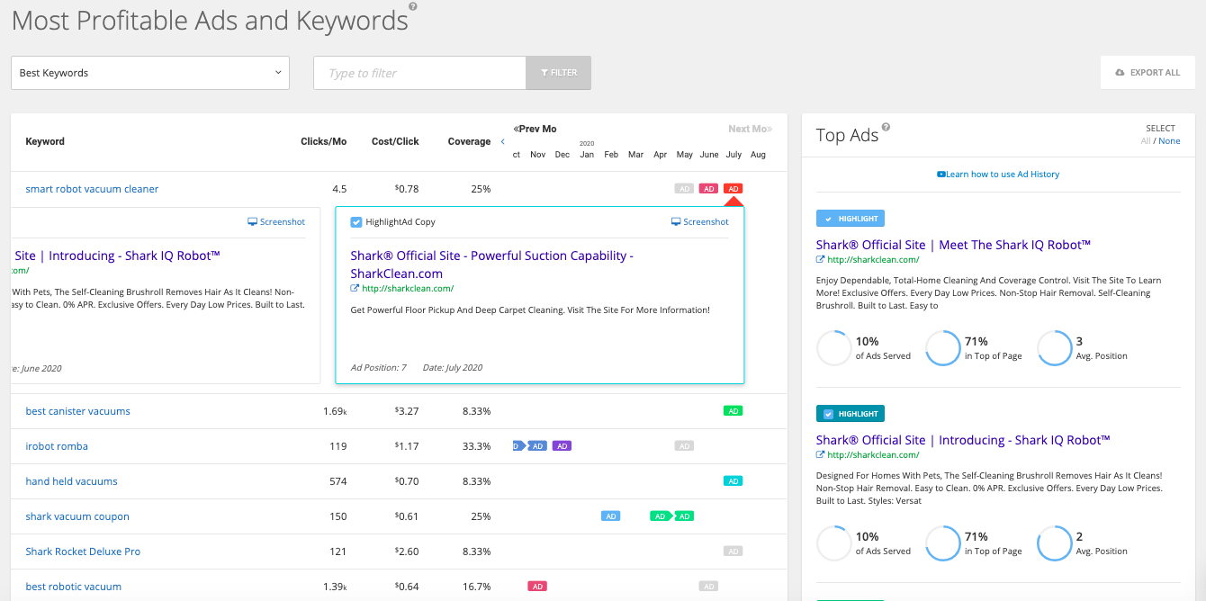
Task: Click 71% in Top of Page circle for Meet ad
Action: pyautogui.click(x=943, y=348)
